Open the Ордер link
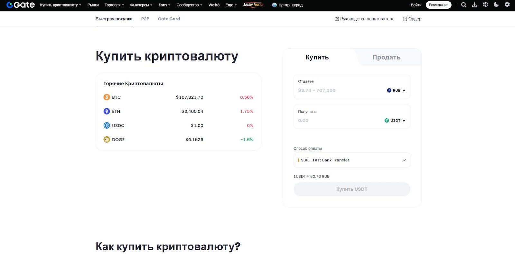 412,19
